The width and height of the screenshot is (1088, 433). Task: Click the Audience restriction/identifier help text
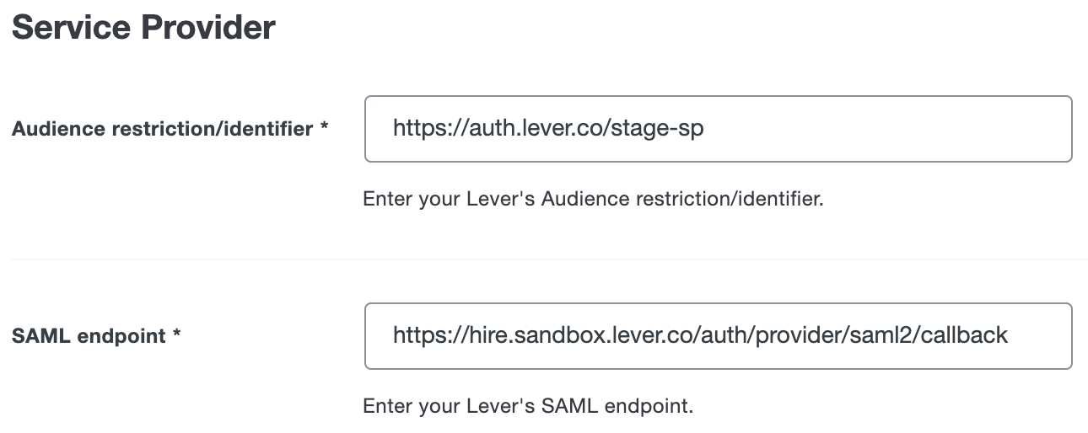[x=592, y=200]
